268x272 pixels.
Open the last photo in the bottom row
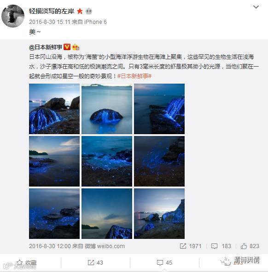click(x=159, y=214)
